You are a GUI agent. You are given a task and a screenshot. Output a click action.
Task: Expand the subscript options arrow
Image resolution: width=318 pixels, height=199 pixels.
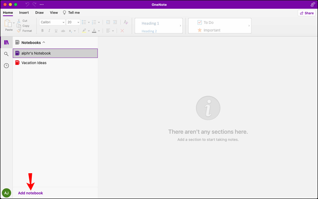tap(75, 31)
